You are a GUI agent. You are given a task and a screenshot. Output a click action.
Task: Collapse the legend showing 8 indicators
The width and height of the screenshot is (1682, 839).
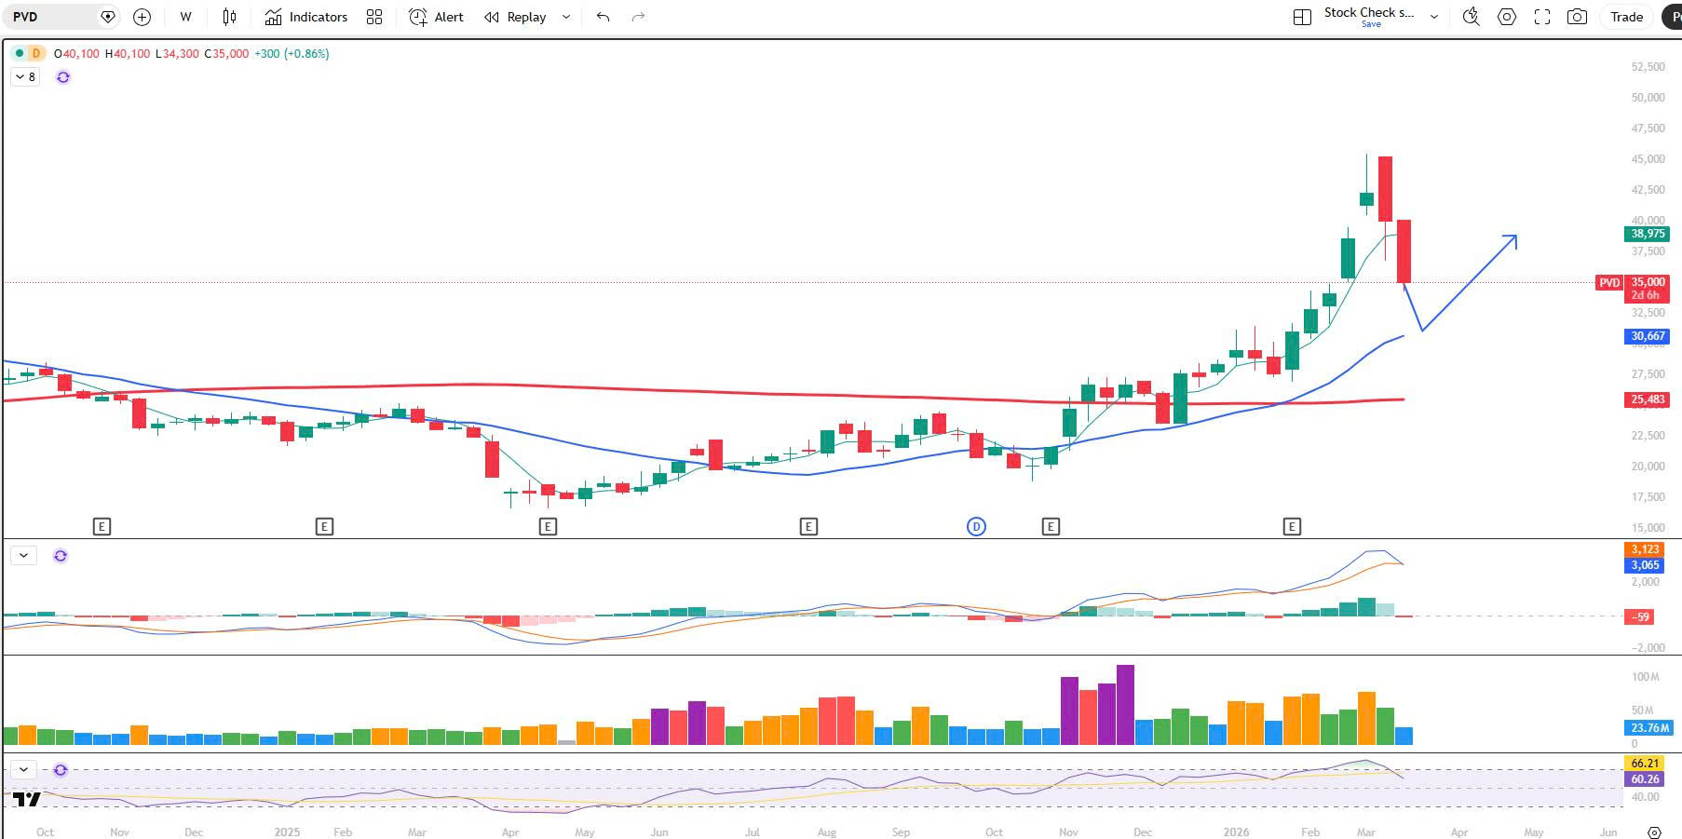[x=25, y=77]
